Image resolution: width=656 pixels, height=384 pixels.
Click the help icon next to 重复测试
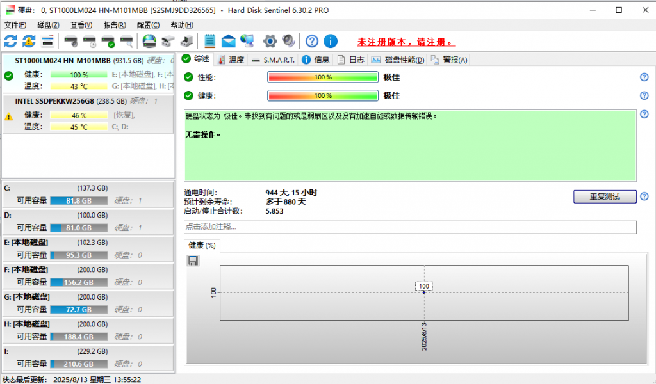click(x=644, y=196)
